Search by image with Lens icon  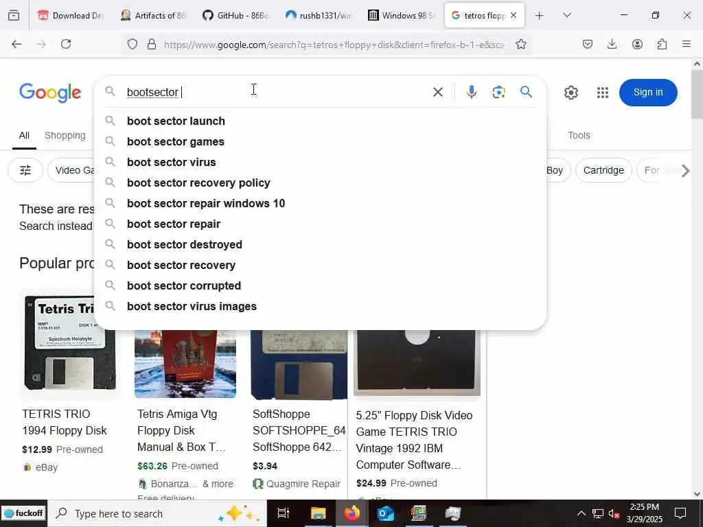click(498, 92)
